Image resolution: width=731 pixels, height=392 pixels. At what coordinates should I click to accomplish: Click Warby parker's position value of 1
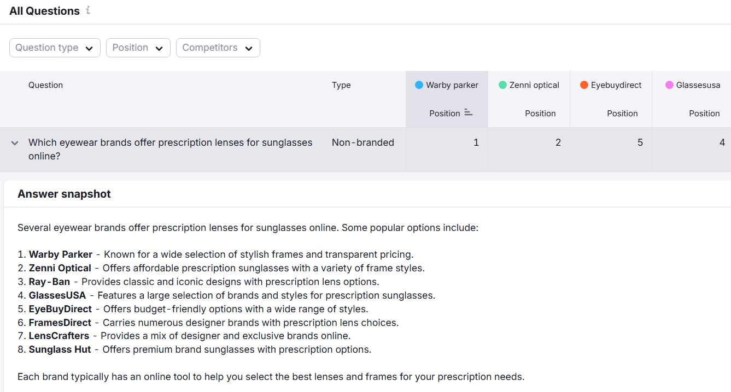point(476,142)
